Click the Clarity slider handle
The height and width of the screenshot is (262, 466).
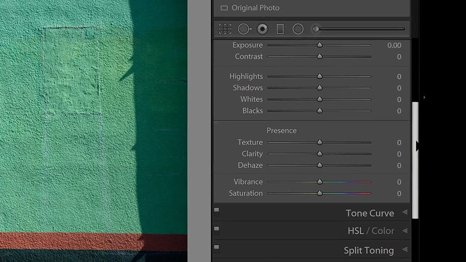pyautogui.click(x=319, y=154)
